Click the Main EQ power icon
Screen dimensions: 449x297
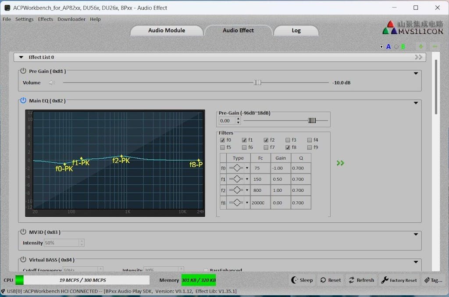[x=22, y=100]
